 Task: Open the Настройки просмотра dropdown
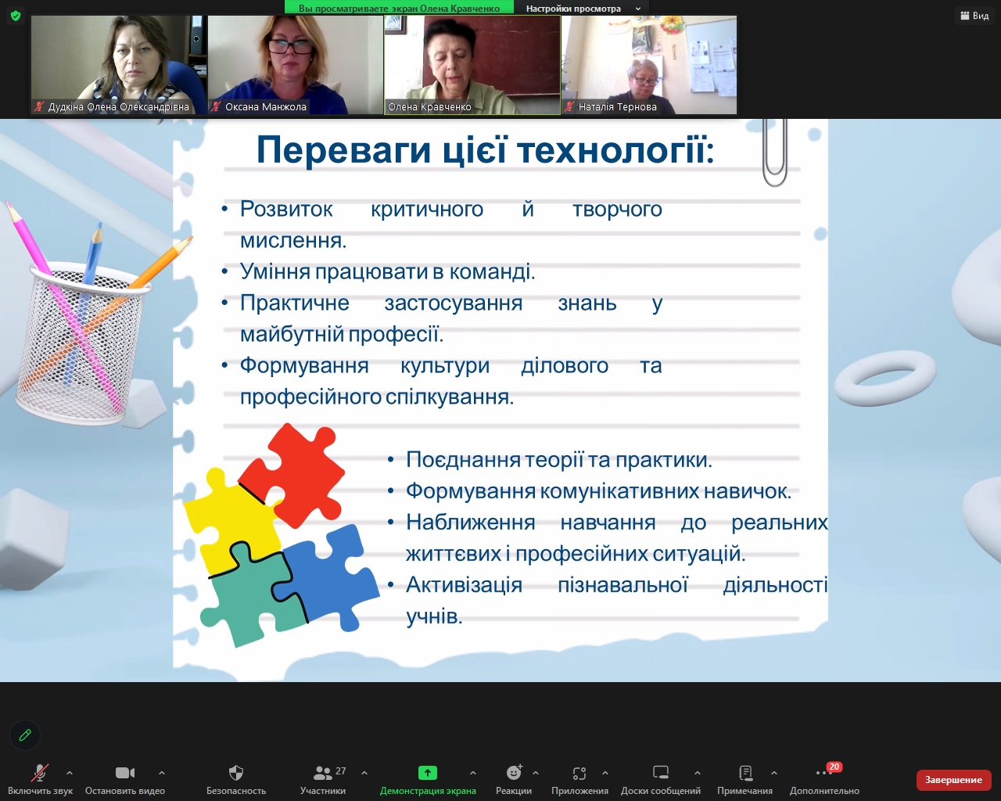pos(583,9)
